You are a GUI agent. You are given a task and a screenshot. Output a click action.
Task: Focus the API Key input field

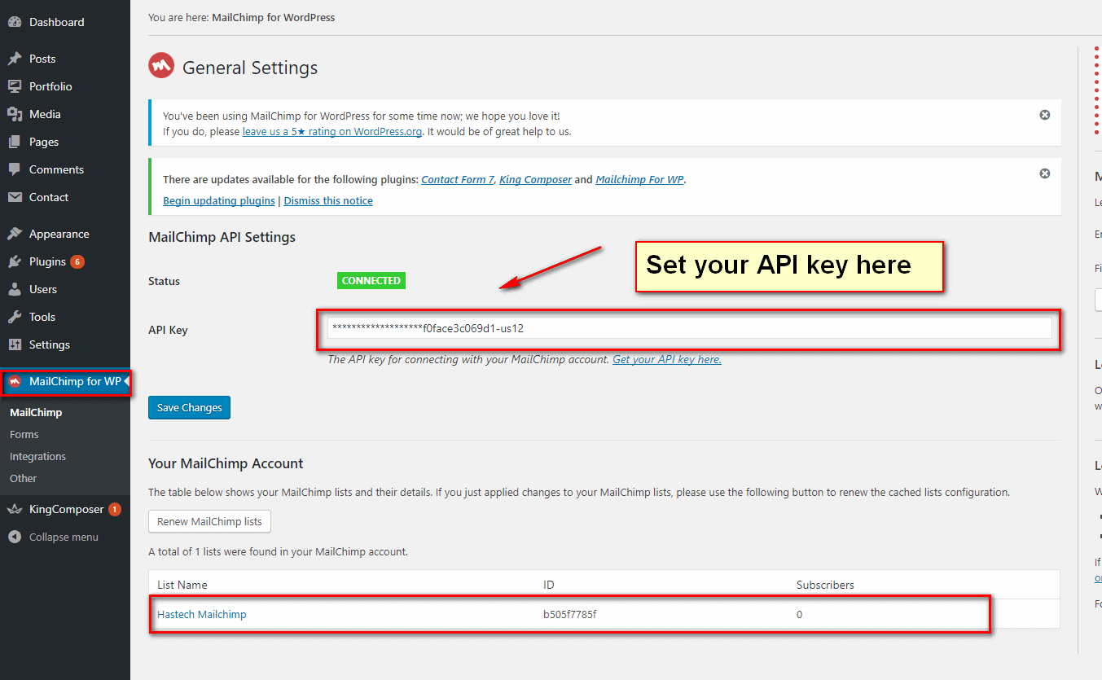690,328
